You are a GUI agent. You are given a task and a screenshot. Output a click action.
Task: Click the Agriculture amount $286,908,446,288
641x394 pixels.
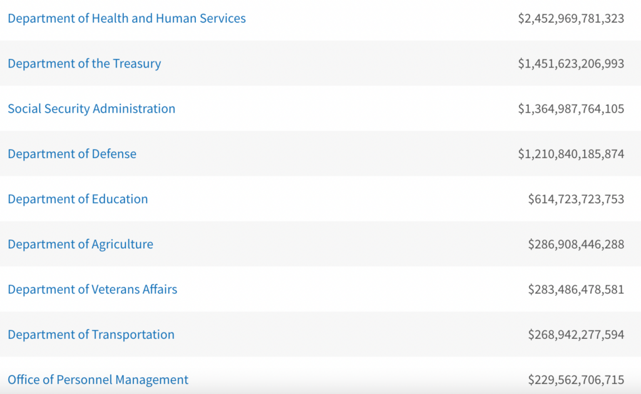coord(576,245)
